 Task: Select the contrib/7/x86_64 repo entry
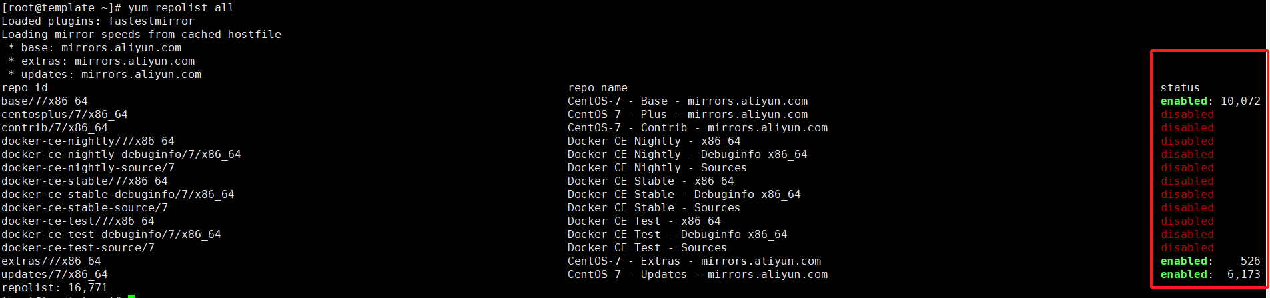55,128
